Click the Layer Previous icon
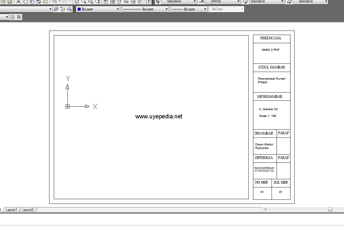 coord(63,9)
